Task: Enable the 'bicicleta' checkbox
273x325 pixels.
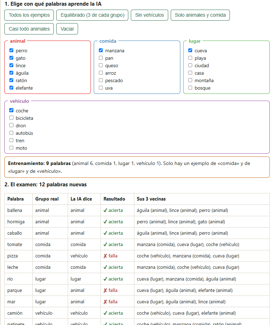Action: [11, 118]
